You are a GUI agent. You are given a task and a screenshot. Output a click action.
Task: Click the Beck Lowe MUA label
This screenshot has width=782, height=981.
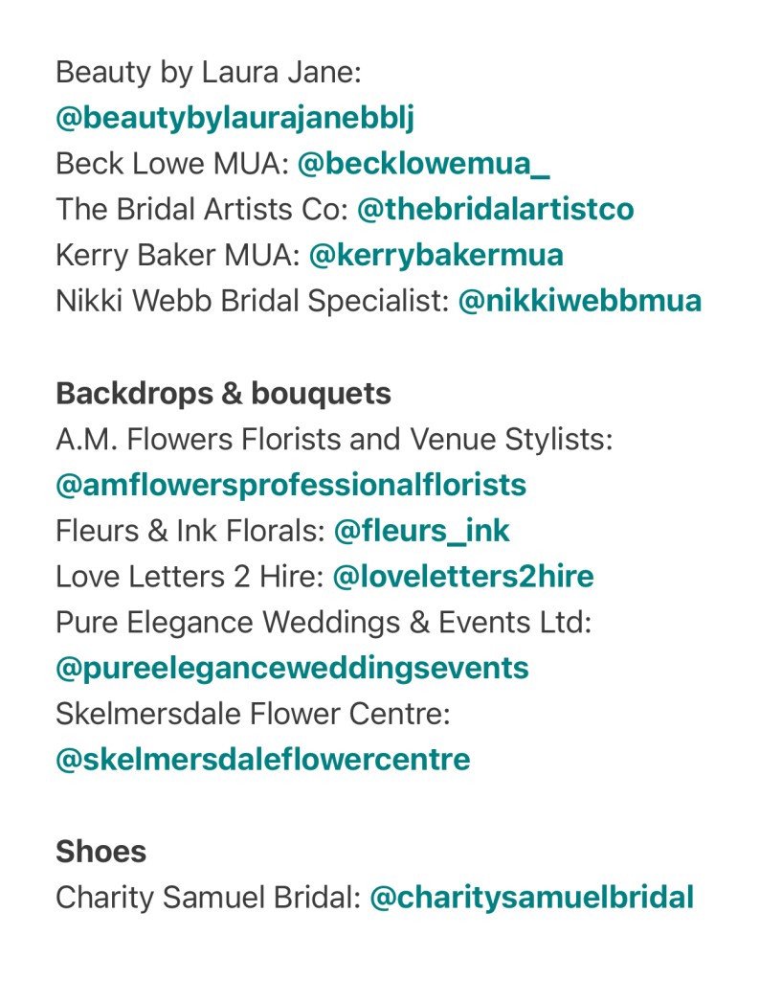coord(172,164)
